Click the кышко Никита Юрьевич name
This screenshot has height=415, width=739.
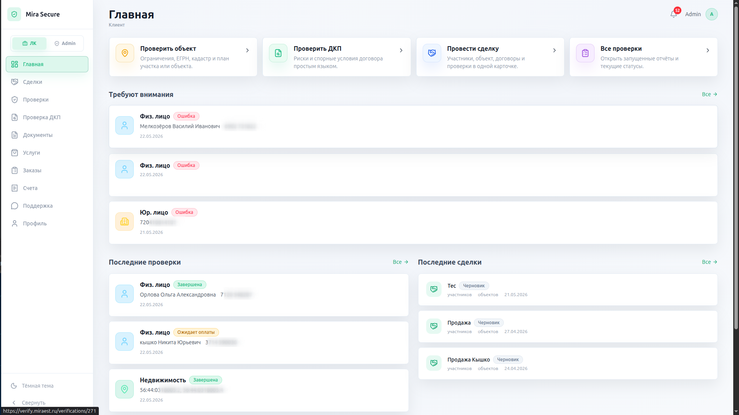click(x=170, y=342)
